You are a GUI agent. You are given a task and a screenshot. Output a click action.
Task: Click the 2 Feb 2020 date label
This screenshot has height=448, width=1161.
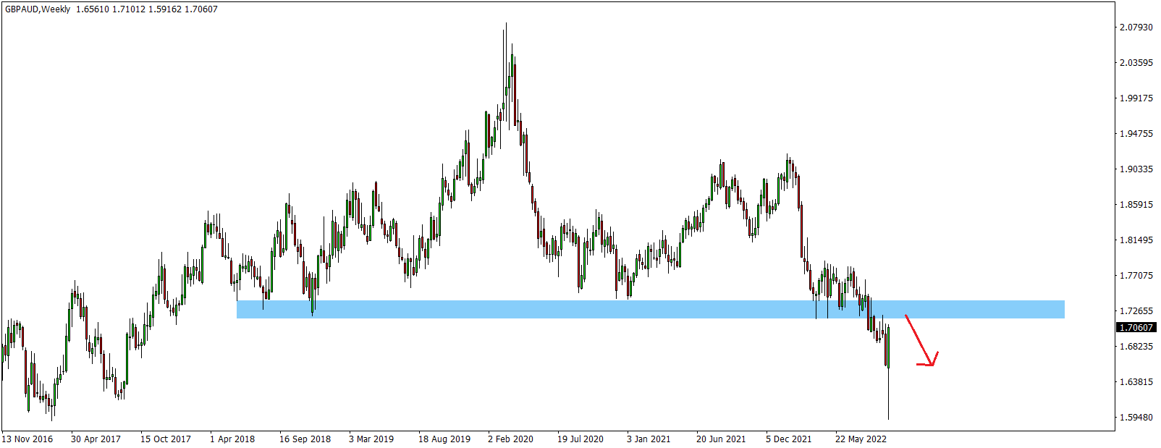tap(510, 439)
